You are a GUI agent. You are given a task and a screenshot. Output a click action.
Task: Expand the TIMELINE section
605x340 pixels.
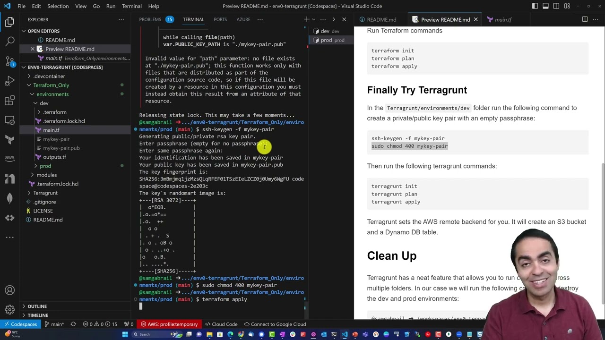[38, 315]
